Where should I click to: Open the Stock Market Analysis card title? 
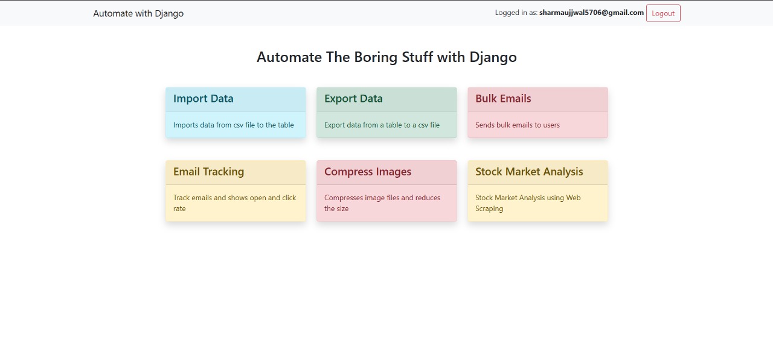[x=529, y=172]
